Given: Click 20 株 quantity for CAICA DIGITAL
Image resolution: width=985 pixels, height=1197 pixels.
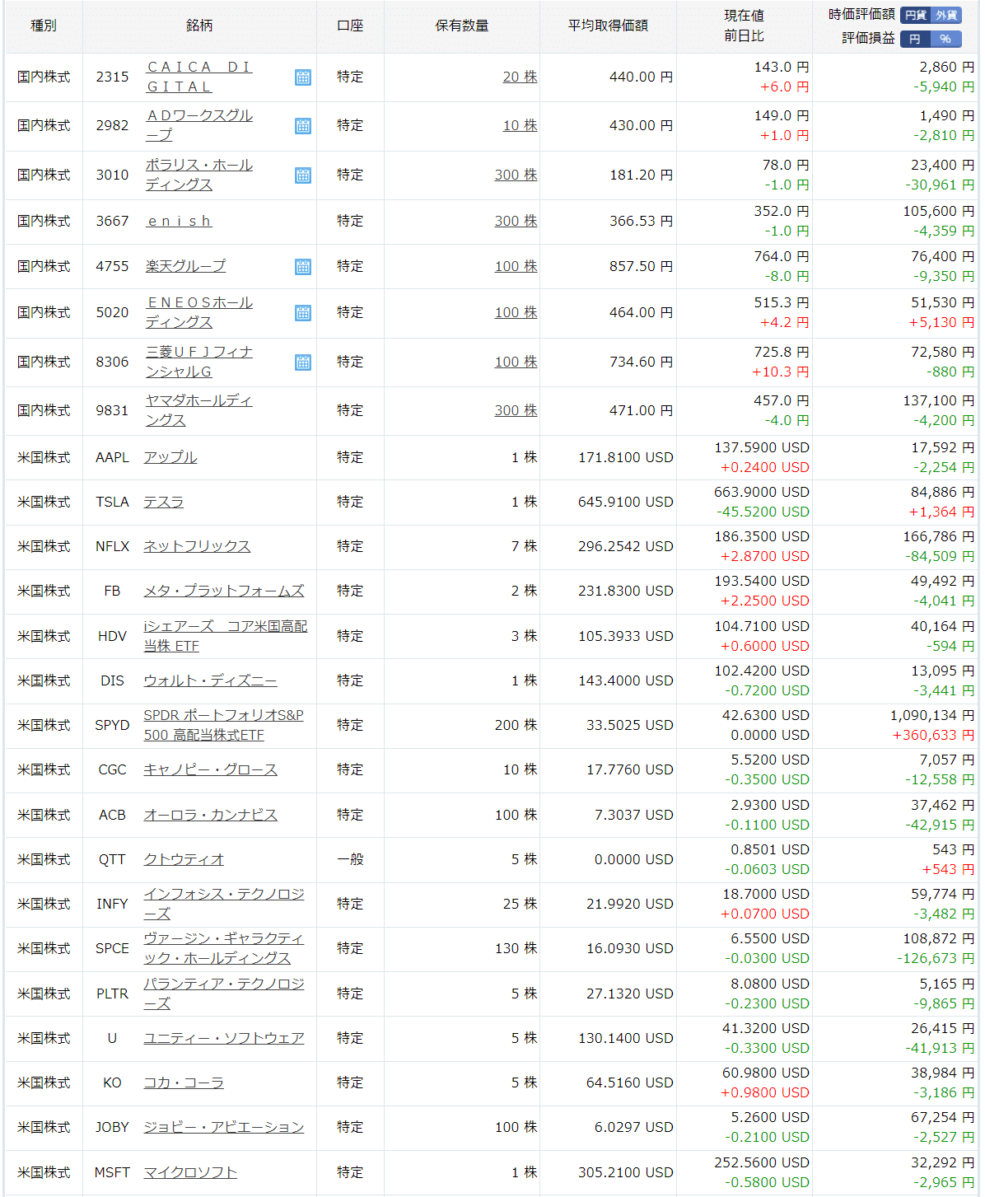Looking at the screenshot, I should pyautogui.click(x=520, y=77).
